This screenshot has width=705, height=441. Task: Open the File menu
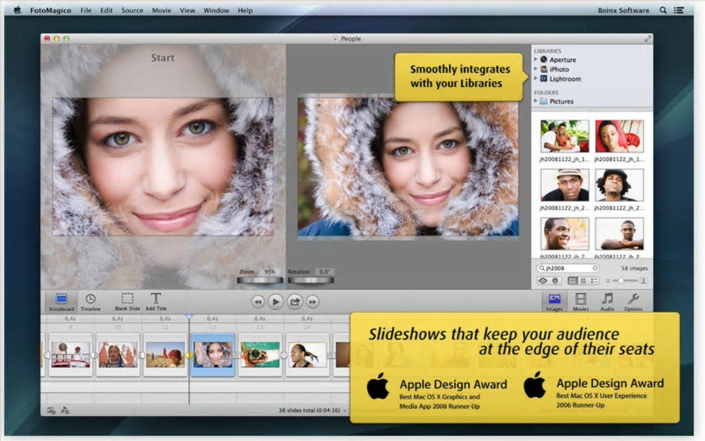click(86, 10)
